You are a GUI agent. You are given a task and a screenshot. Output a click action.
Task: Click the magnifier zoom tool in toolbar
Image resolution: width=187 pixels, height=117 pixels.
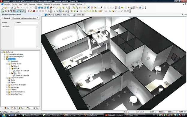(x=57, y=11)
